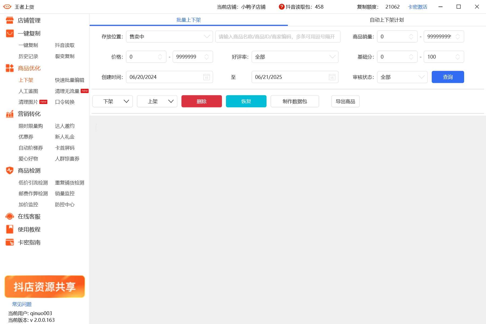Open 防控中心 in sidebar
Viewport: 486px width, 324px height.
[65, 205]
